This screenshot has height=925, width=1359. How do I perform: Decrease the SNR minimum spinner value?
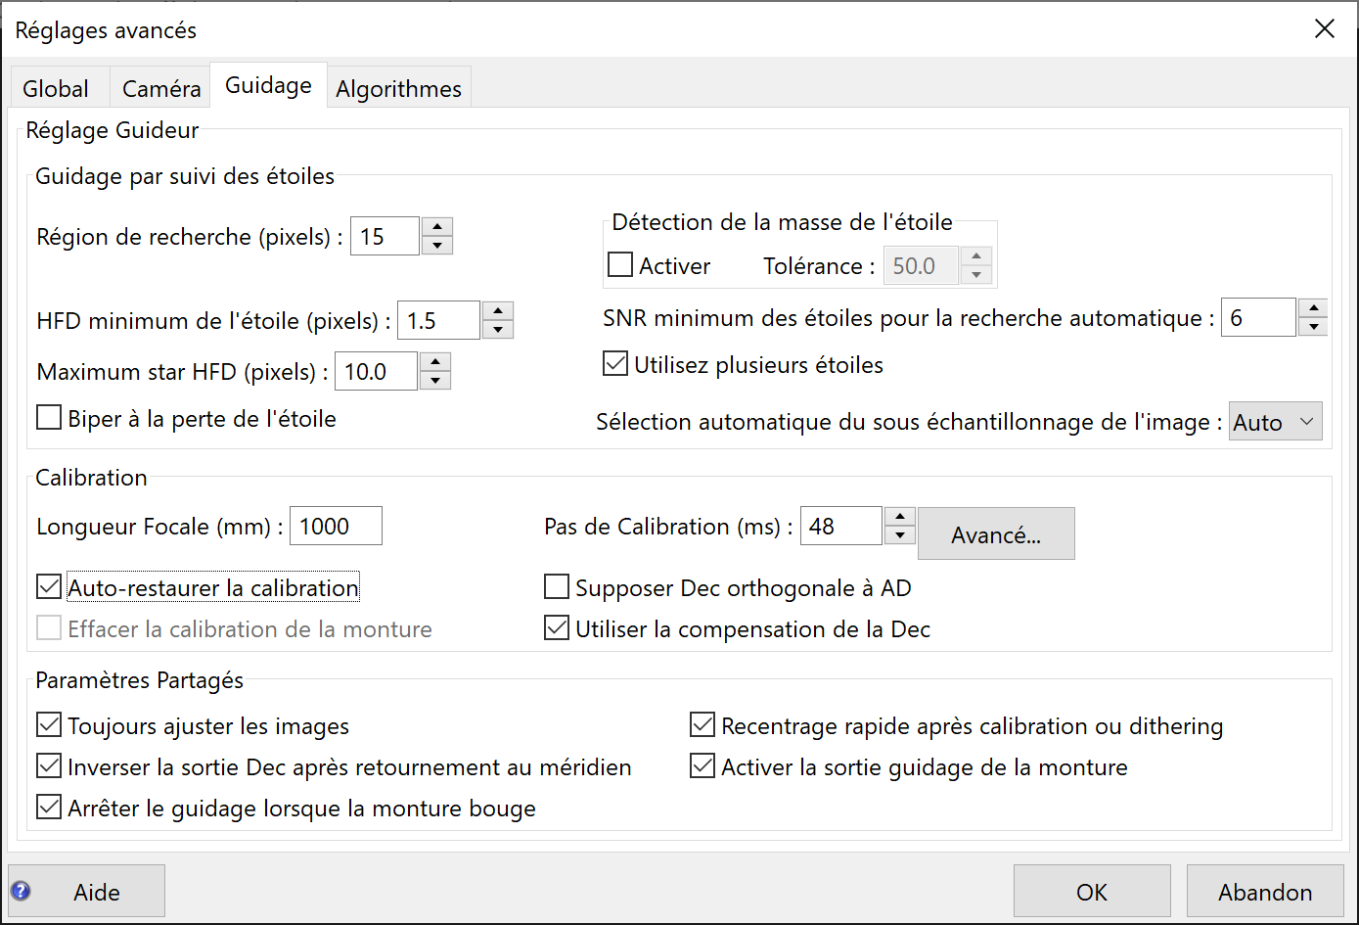(x=1313, y=327)
